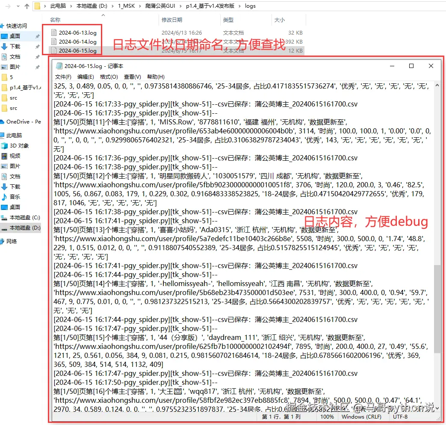
Task: Select 本地磁盘 (C:) in the sidebar
Action: pyautogui.click(x=23, y=218)
